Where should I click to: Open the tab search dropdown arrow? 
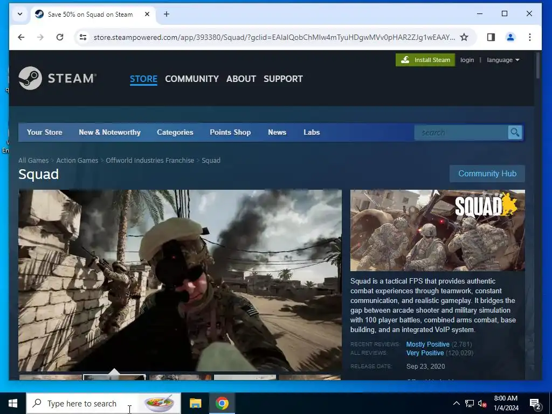[20, 14]
